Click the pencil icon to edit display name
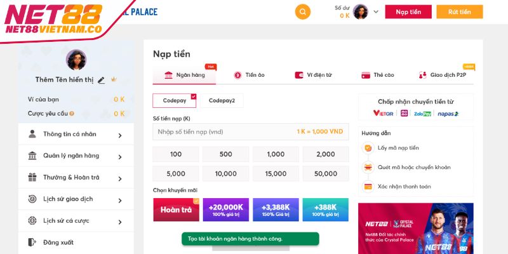Image resolution: width=508 pixels, height=254 pixels. (x=102, y=80)
